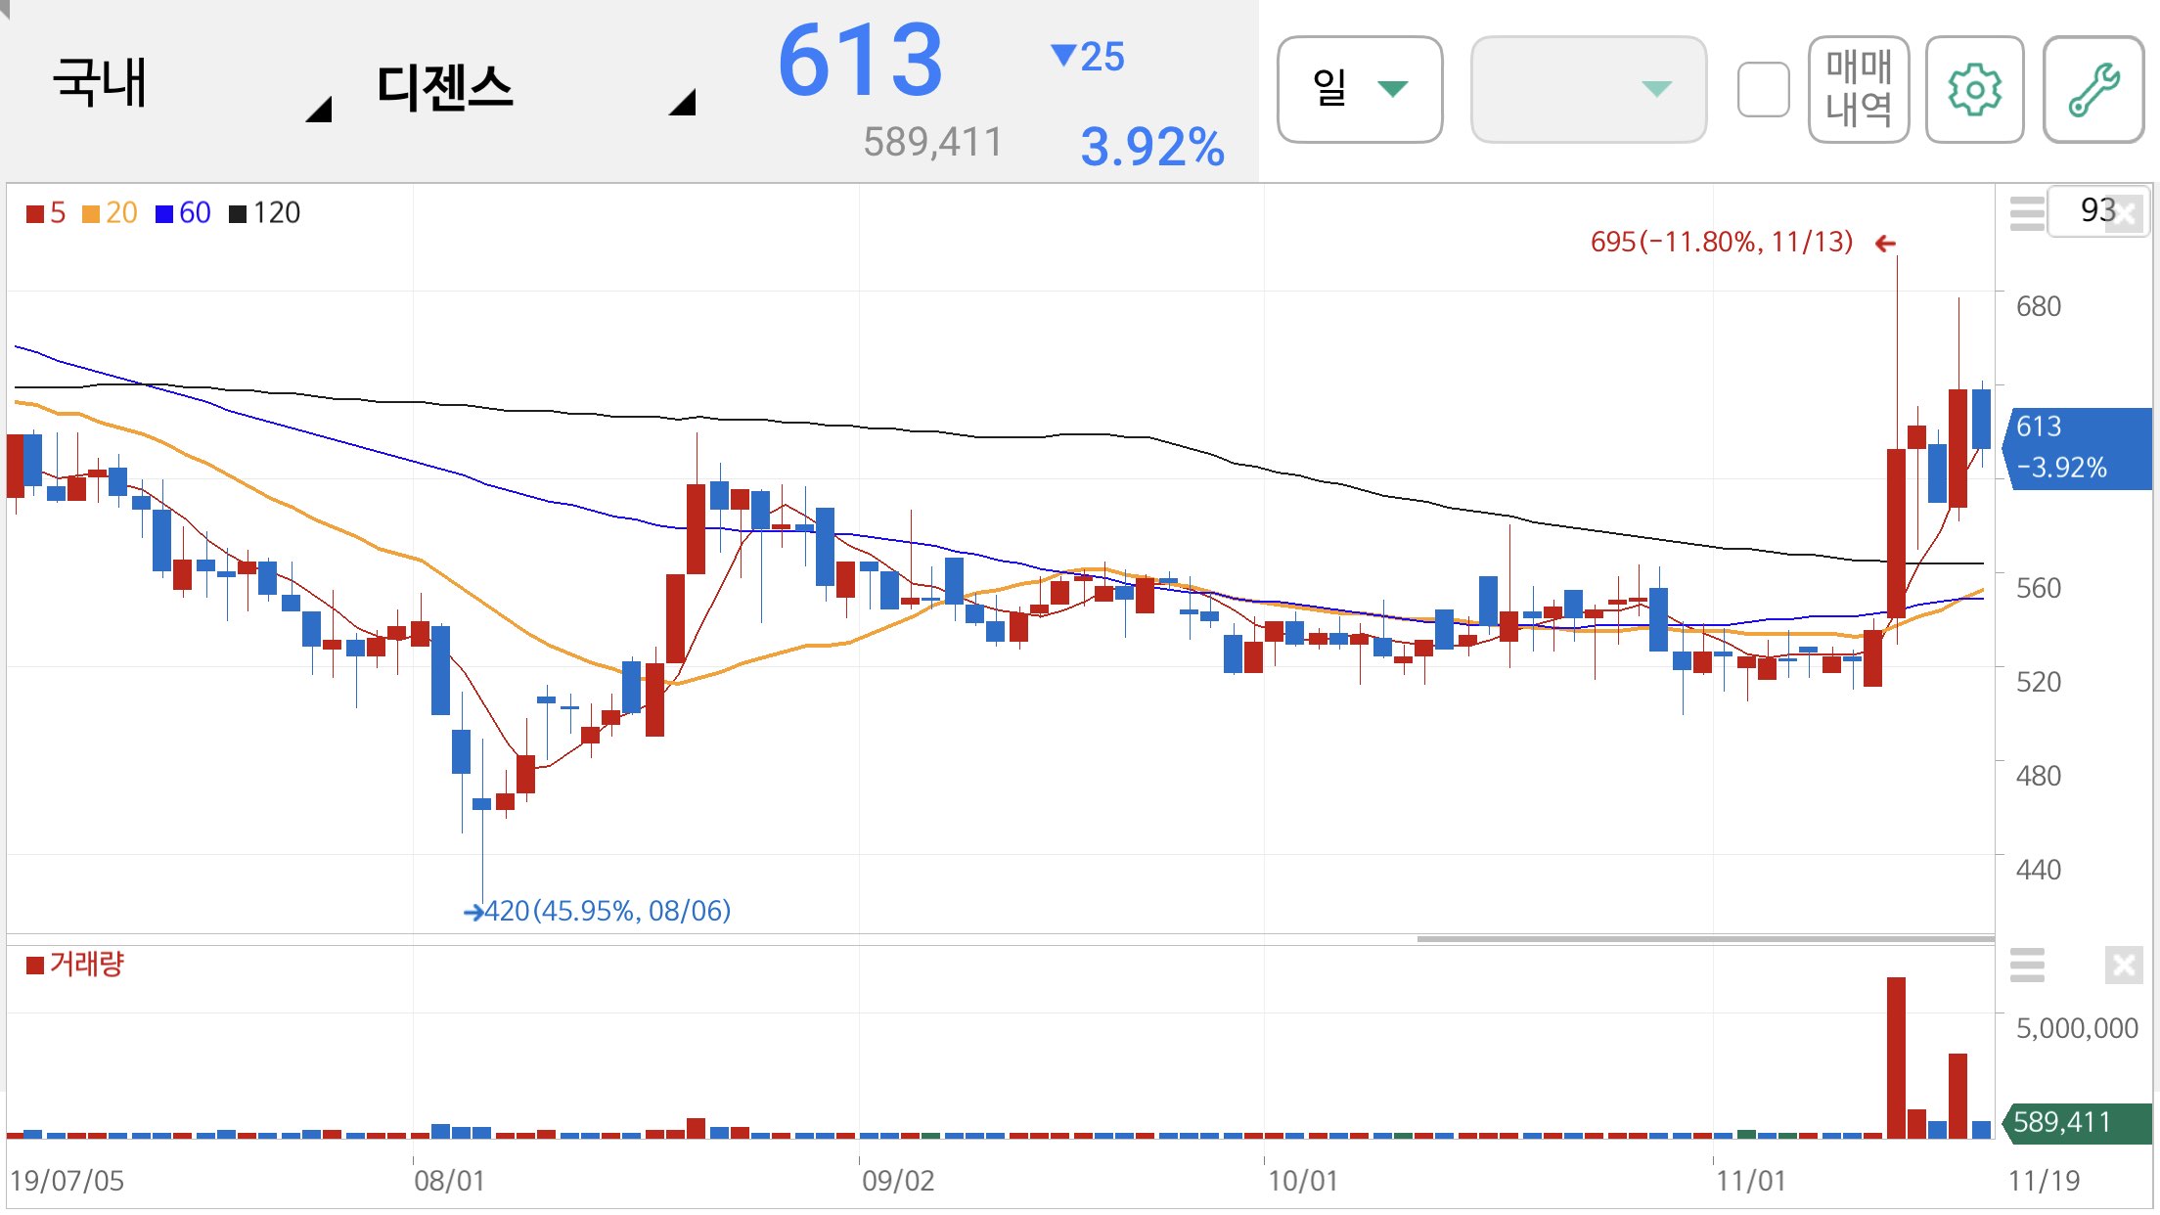Click the 20-day moving average orange swatch

tap(91, 213)
